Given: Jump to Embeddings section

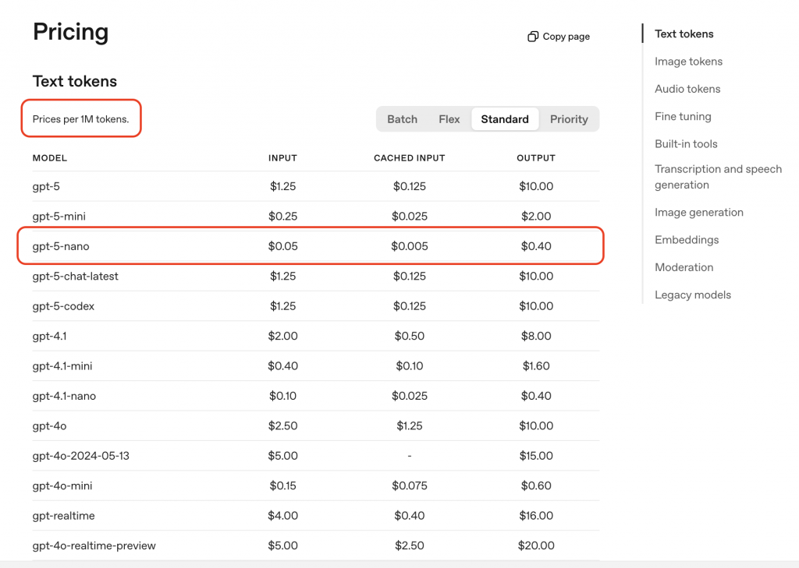Looking at the screenshot, I should coord(687,240).
